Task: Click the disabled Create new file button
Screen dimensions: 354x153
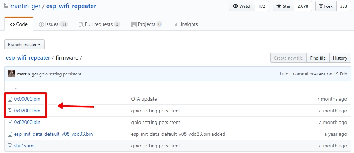Action: click(x=288, y=58)
